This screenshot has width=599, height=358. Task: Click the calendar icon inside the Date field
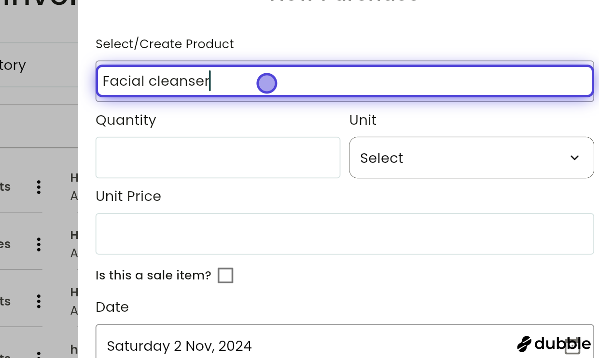(572, 346)
